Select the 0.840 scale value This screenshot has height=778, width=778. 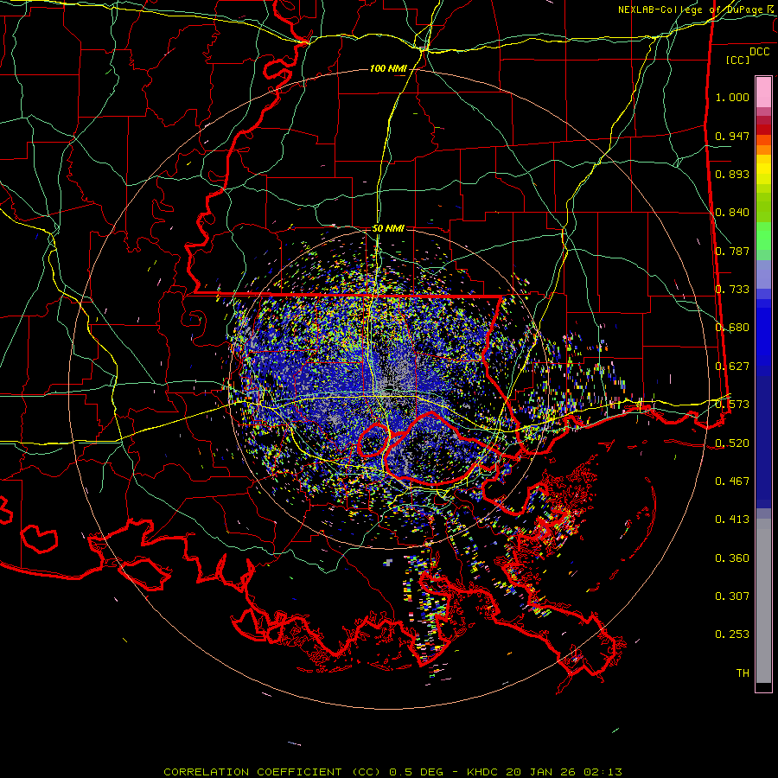click(732, 213)
